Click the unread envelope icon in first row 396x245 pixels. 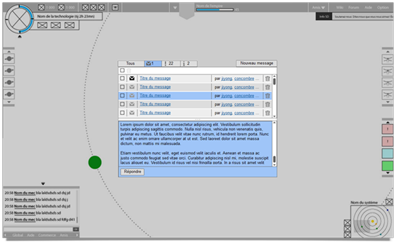point(132,79)
